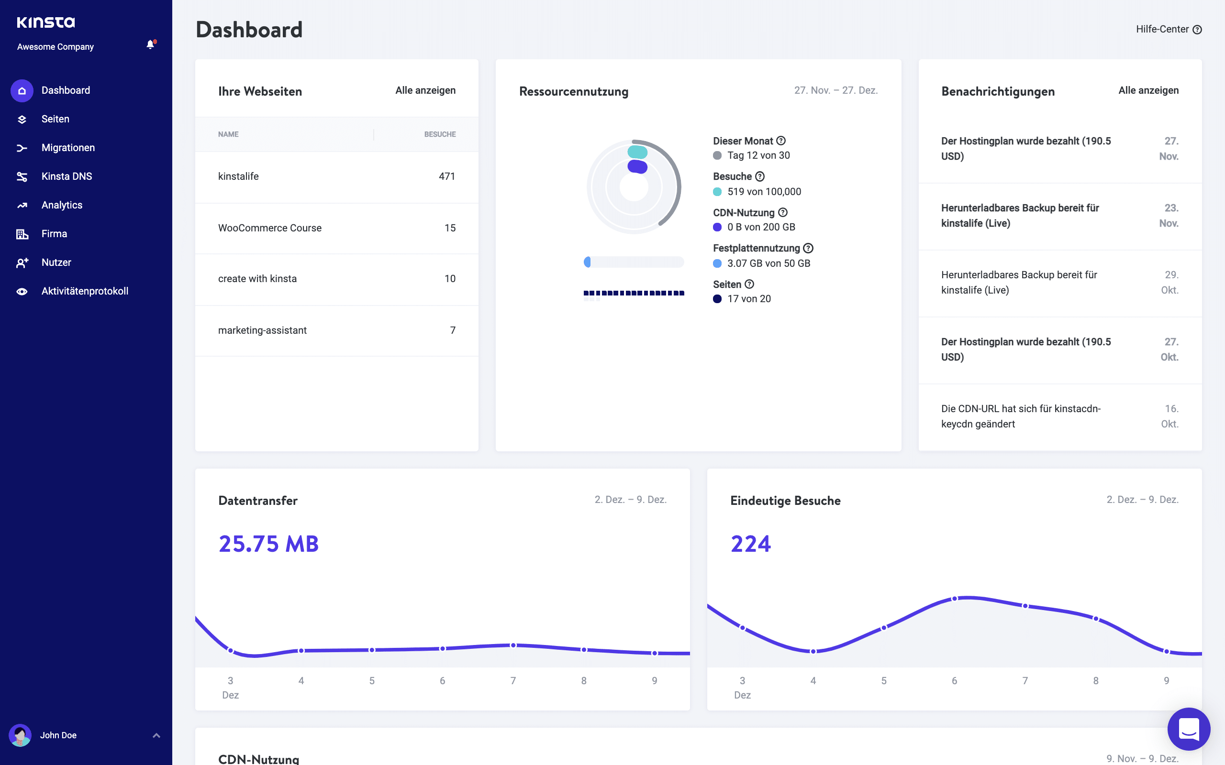This screenshot has height=765, width=1225.
Task: Open the notifications bell icon
Action: click(x=150, y=44)
